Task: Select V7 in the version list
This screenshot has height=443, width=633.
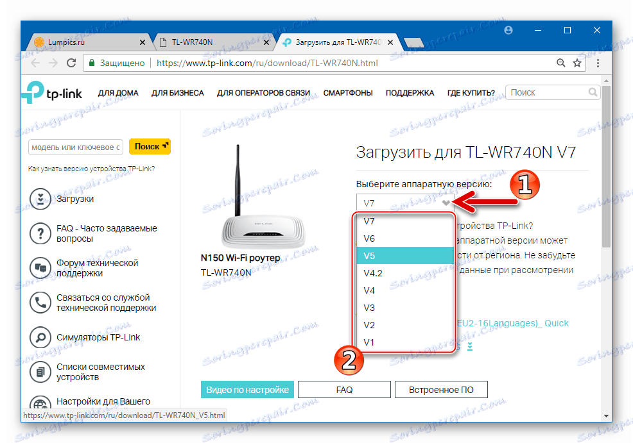Action: (405, 221)
